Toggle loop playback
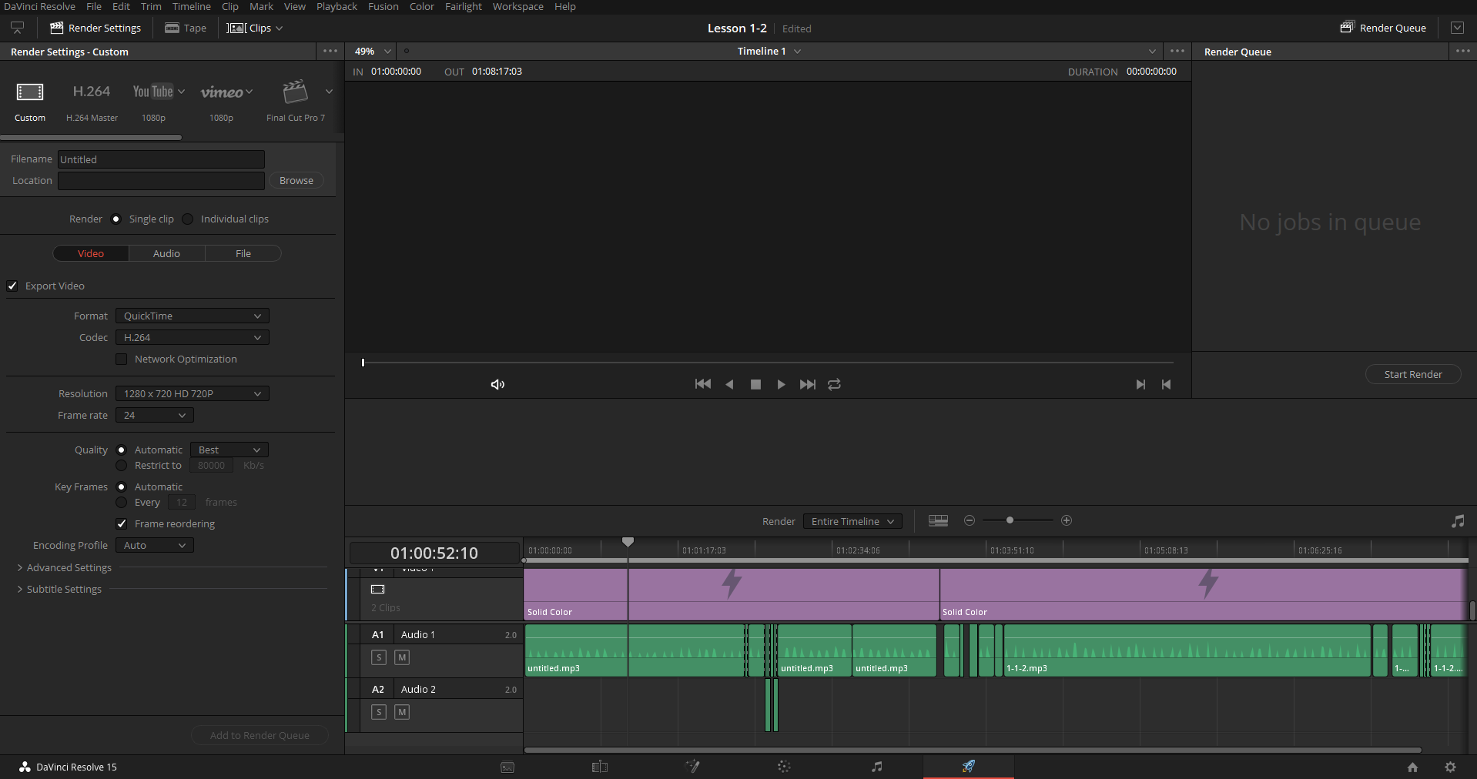Viewport: 1477px width, 779px height. point(834,384)
